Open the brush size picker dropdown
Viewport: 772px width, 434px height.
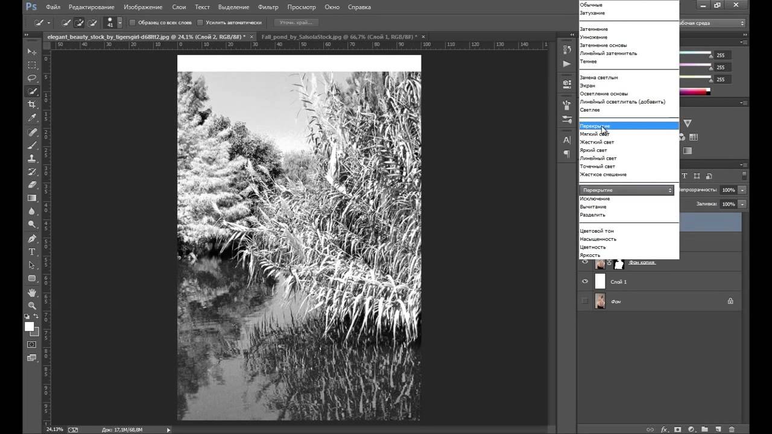[119, 22]
